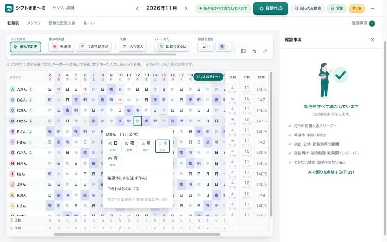This screenshot has width=387, height=242.
Task: Click the 時間 summary column header
Action: tap(261, 77)
